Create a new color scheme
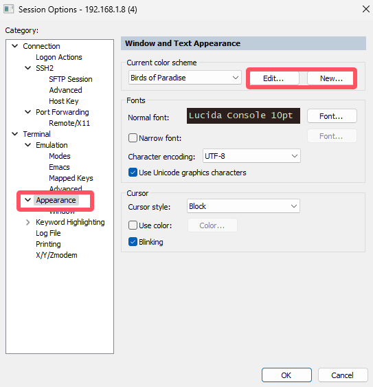373x387 pixels. pyautogui.click(x=331, y=78)
